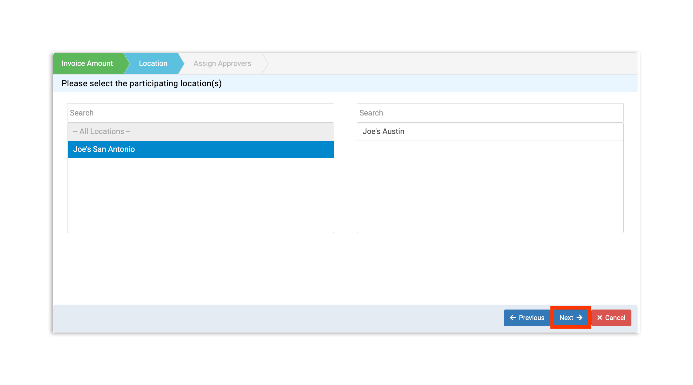Click empty space in left locations list
This screenshot has height=385, width=693.
pyautogui.click(x=200, y=196)
